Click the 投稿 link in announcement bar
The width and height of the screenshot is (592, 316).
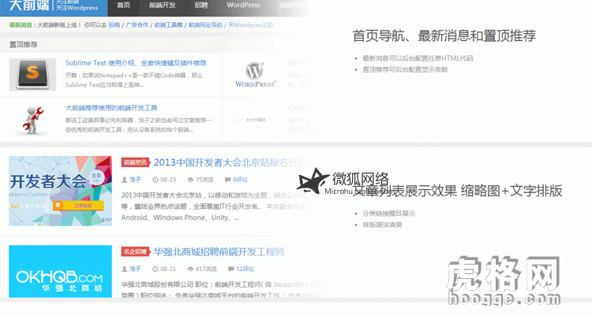point(114,25)
